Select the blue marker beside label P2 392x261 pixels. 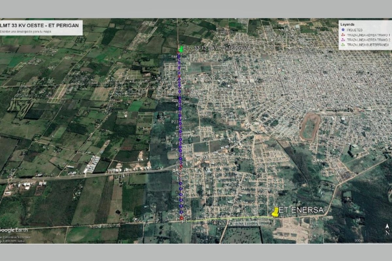[x=182, y=212]
